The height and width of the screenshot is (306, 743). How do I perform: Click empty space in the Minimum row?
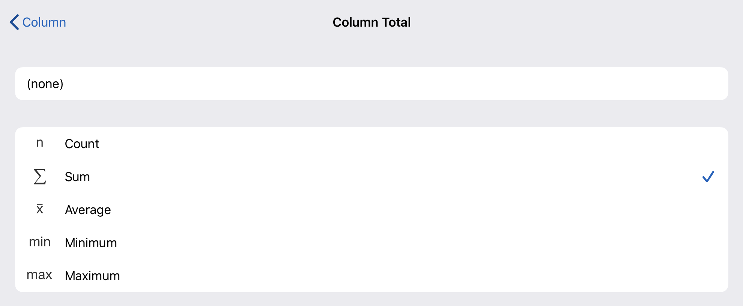point(375,243)
